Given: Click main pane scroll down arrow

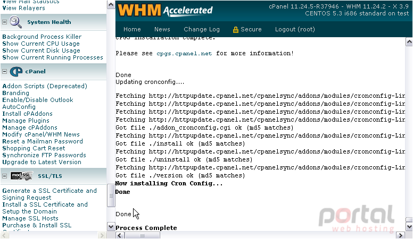Looking at the screenshot, I should [409, 226].
